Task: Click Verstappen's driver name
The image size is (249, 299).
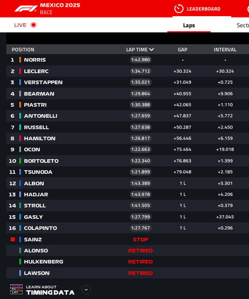Action: point(43,83)
